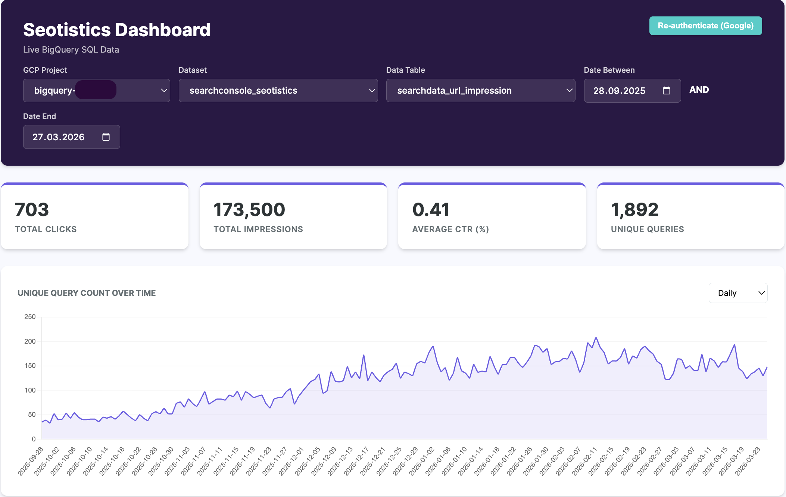Viewport: 786px width, 497px height.
Task: Click the Daily selector chevron on the chart
Action: click(761, 293)
